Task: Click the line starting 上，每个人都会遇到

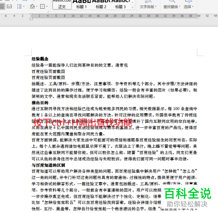Action: pos(114,146)
